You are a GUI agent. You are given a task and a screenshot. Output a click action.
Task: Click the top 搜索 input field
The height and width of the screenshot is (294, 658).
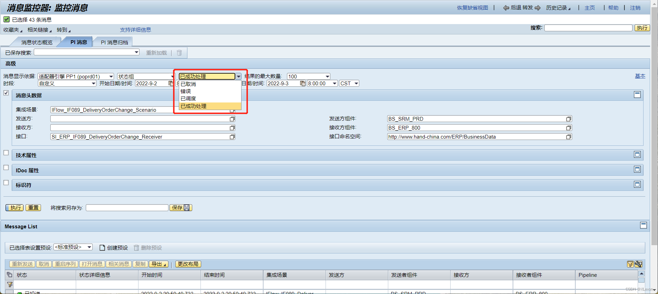(588, 28)
